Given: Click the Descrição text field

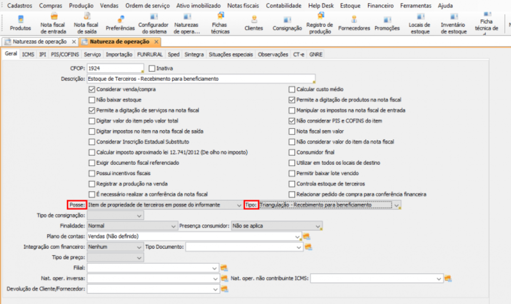Looking at the screenshot, I should [x=200, y=79].
